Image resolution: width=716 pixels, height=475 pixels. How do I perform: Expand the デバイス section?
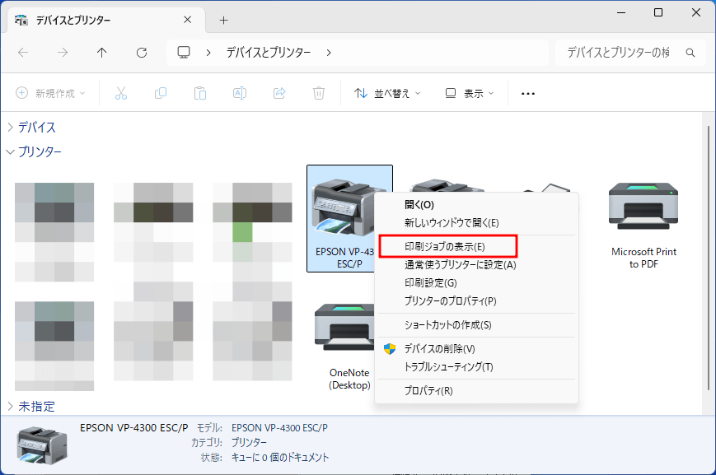coord(10,127)
